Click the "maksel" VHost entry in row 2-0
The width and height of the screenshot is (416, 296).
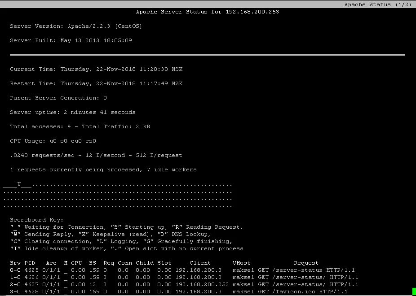click(243, 284)
